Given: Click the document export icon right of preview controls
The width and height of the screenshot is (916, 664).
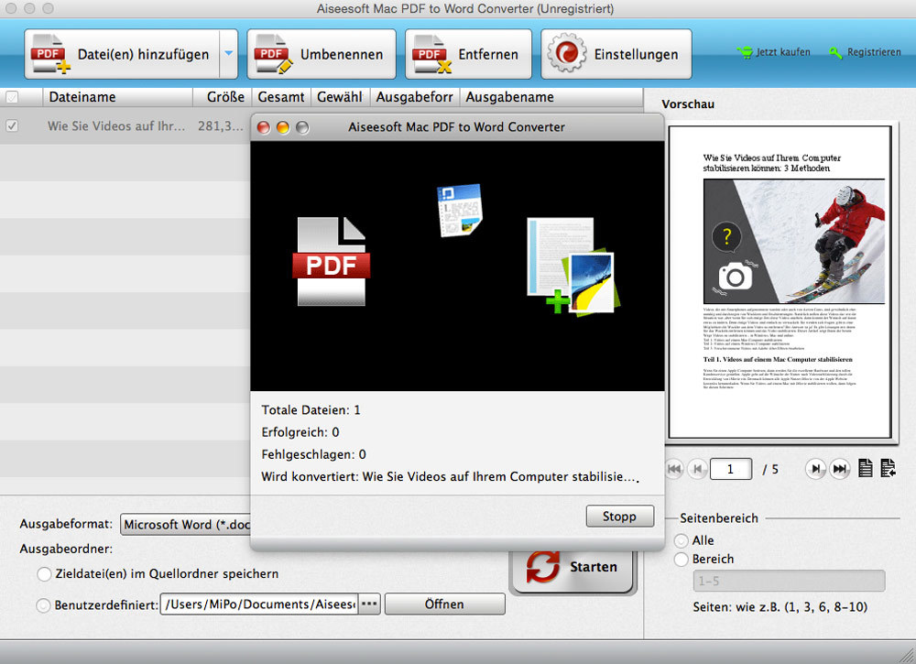Looking at the screenshot, I should click(x=888, y=468).
